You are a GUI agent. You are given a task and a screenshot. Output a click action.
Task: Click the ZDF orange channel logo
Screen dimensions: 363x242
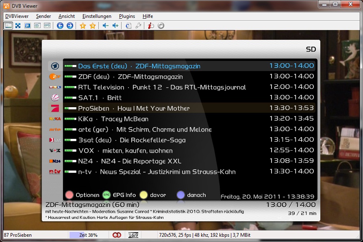click(55, 76)
